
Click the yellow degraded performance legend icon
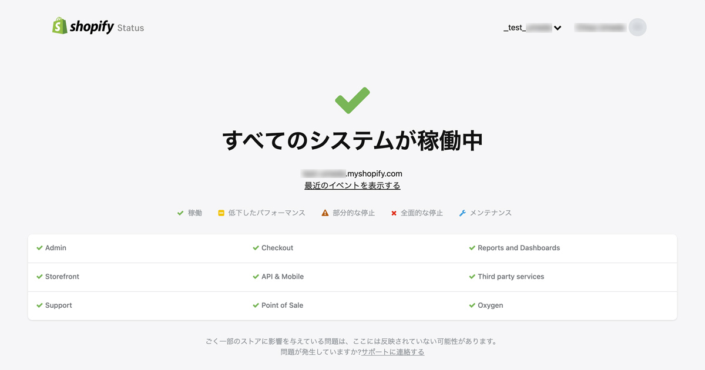click(221, 213)
